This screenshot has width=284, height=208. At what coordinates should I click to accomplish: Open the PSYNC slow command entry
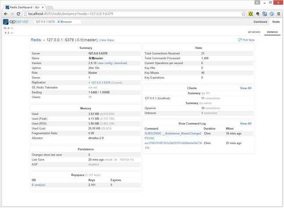pos(173,143)
